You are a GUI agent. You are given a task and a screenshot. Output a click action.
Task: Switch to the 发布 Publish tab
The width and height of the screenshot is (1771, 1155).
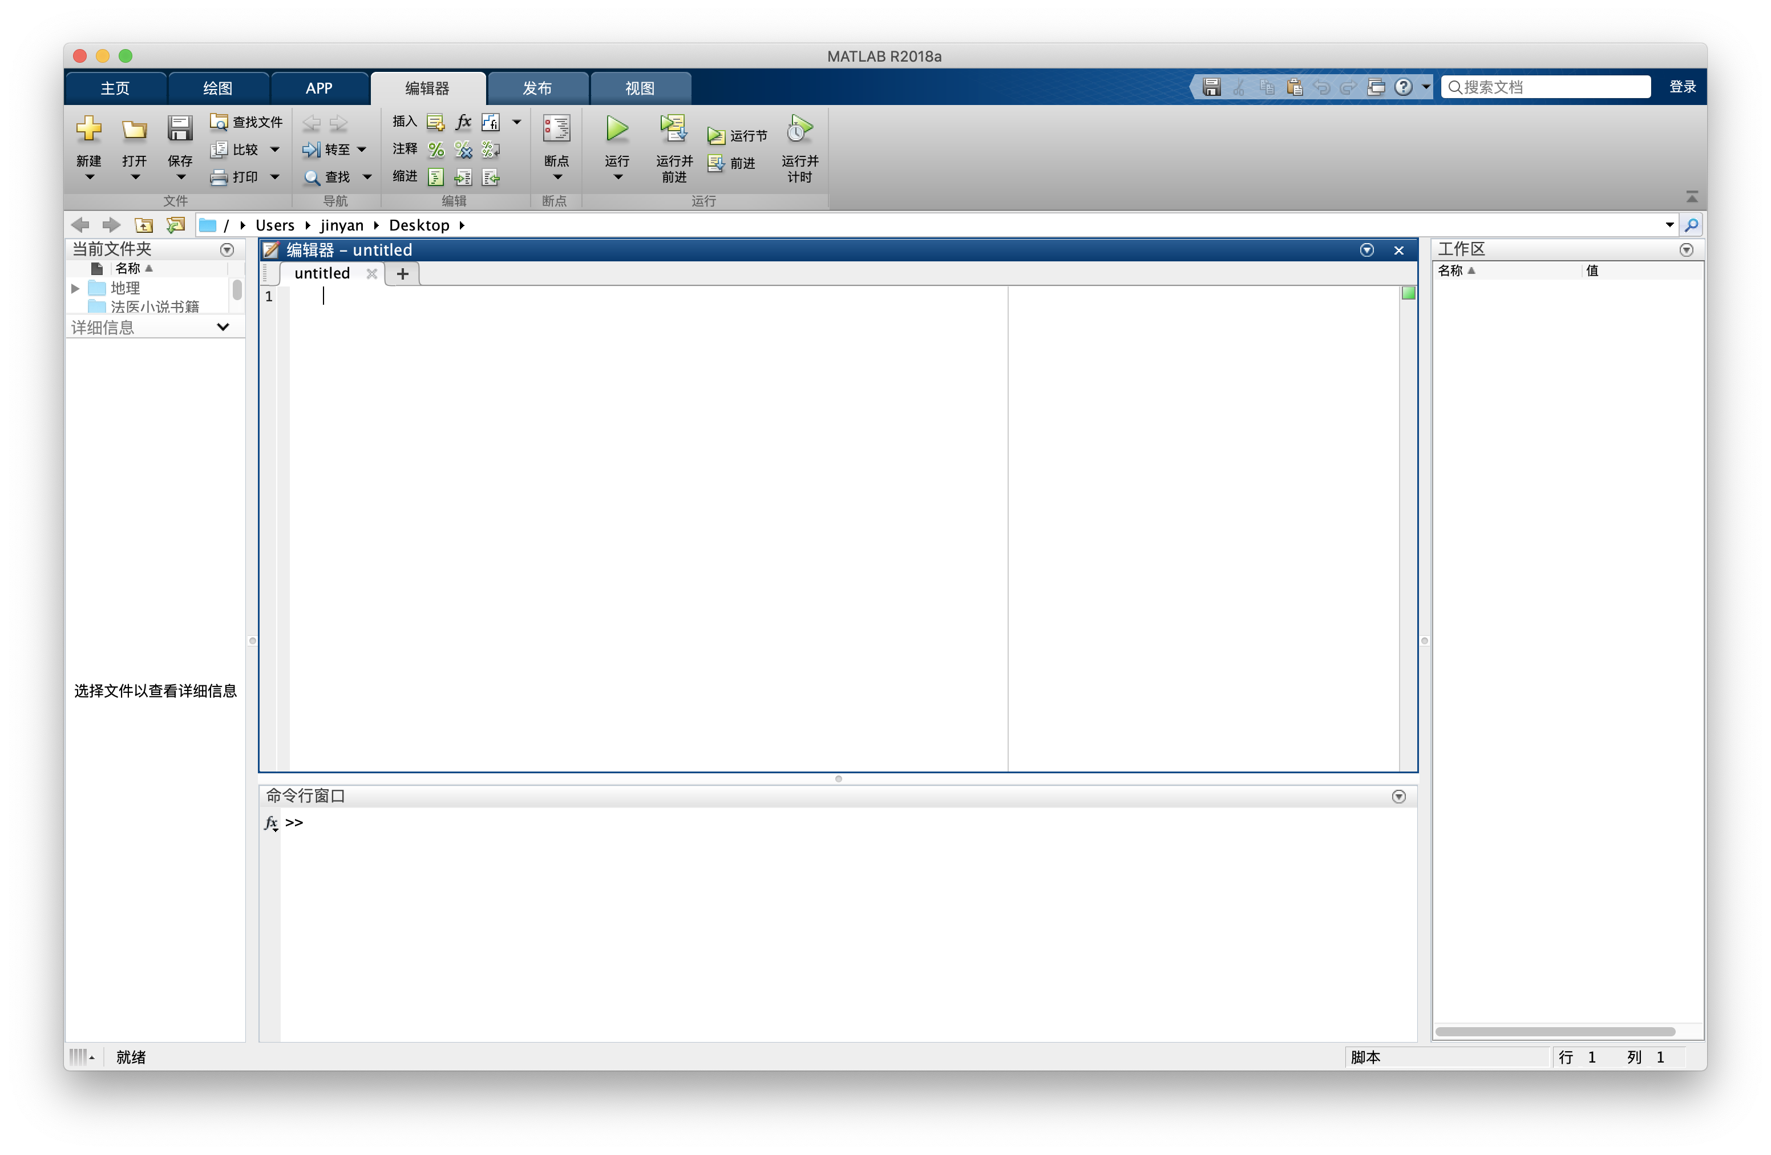(x=536, y=88)
